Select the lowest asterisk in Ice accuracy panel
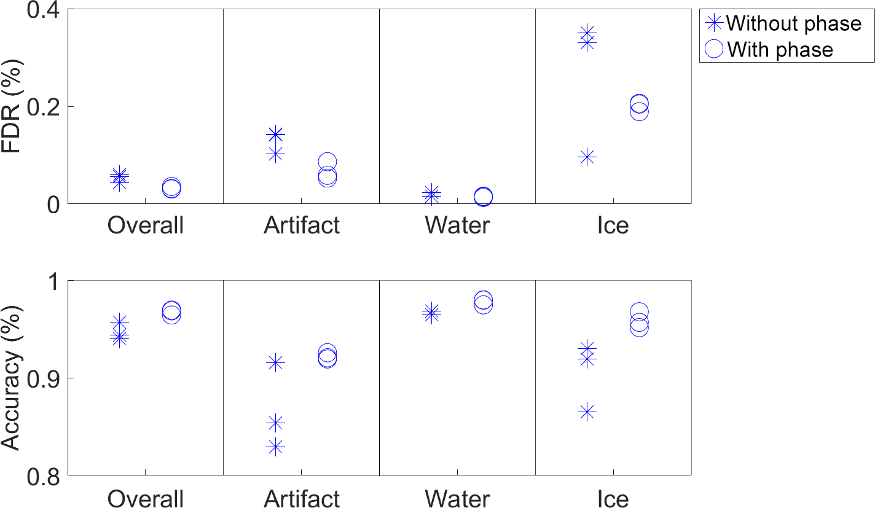This screenshot has width=875, height=508. click(587, 412)
